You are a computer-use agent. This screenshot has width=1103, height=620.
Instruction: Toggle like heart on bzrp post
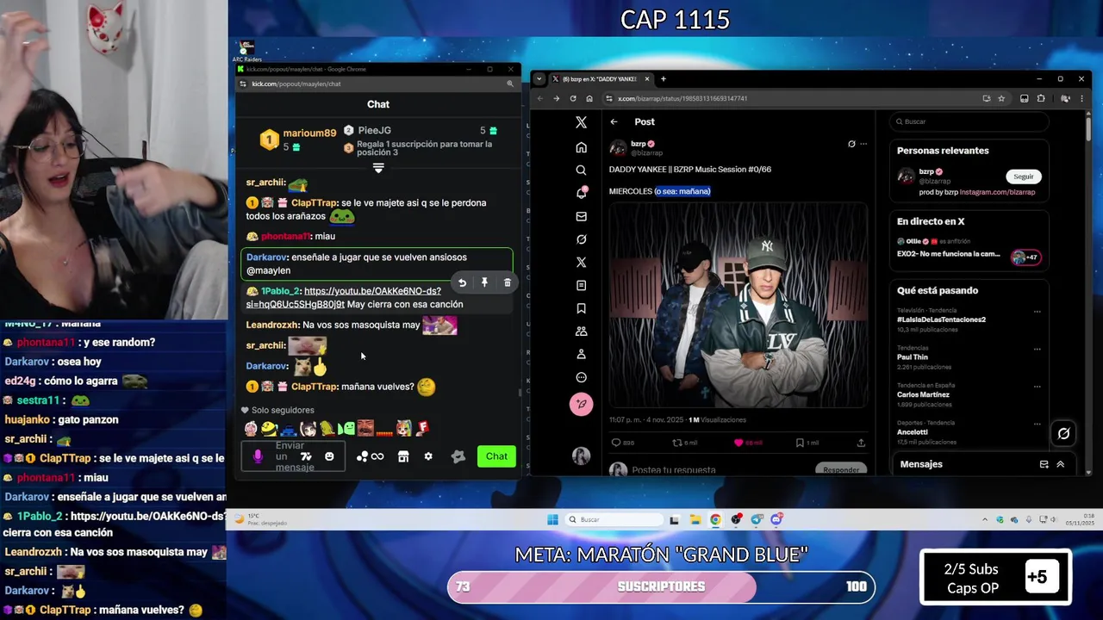tap(738, 443)
